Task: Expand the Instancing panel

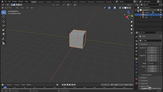Action: (x=144, y=84)
